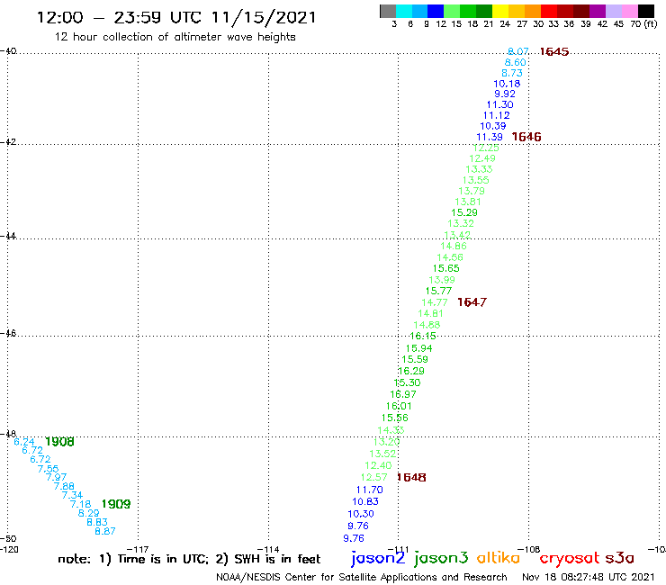
Task: Select the 13.33 wave height value
Action: pos(479,169)
